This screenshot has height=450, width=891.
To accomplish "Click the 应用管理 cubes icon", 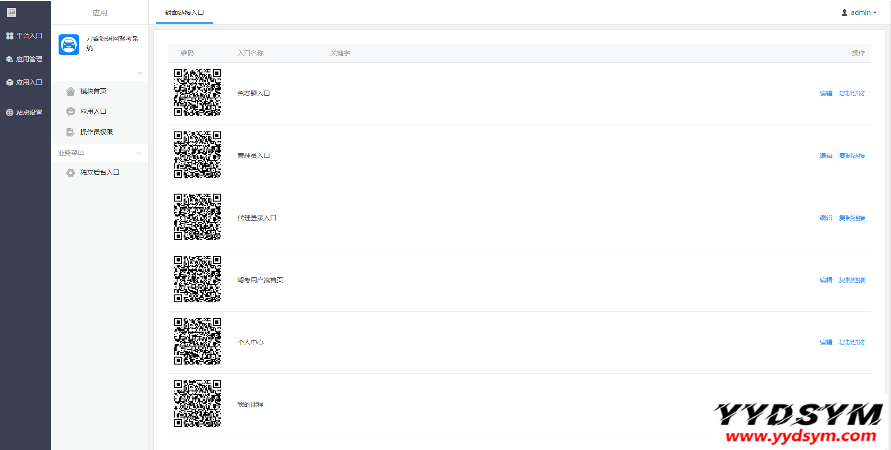I will click(x=9, y=59).
